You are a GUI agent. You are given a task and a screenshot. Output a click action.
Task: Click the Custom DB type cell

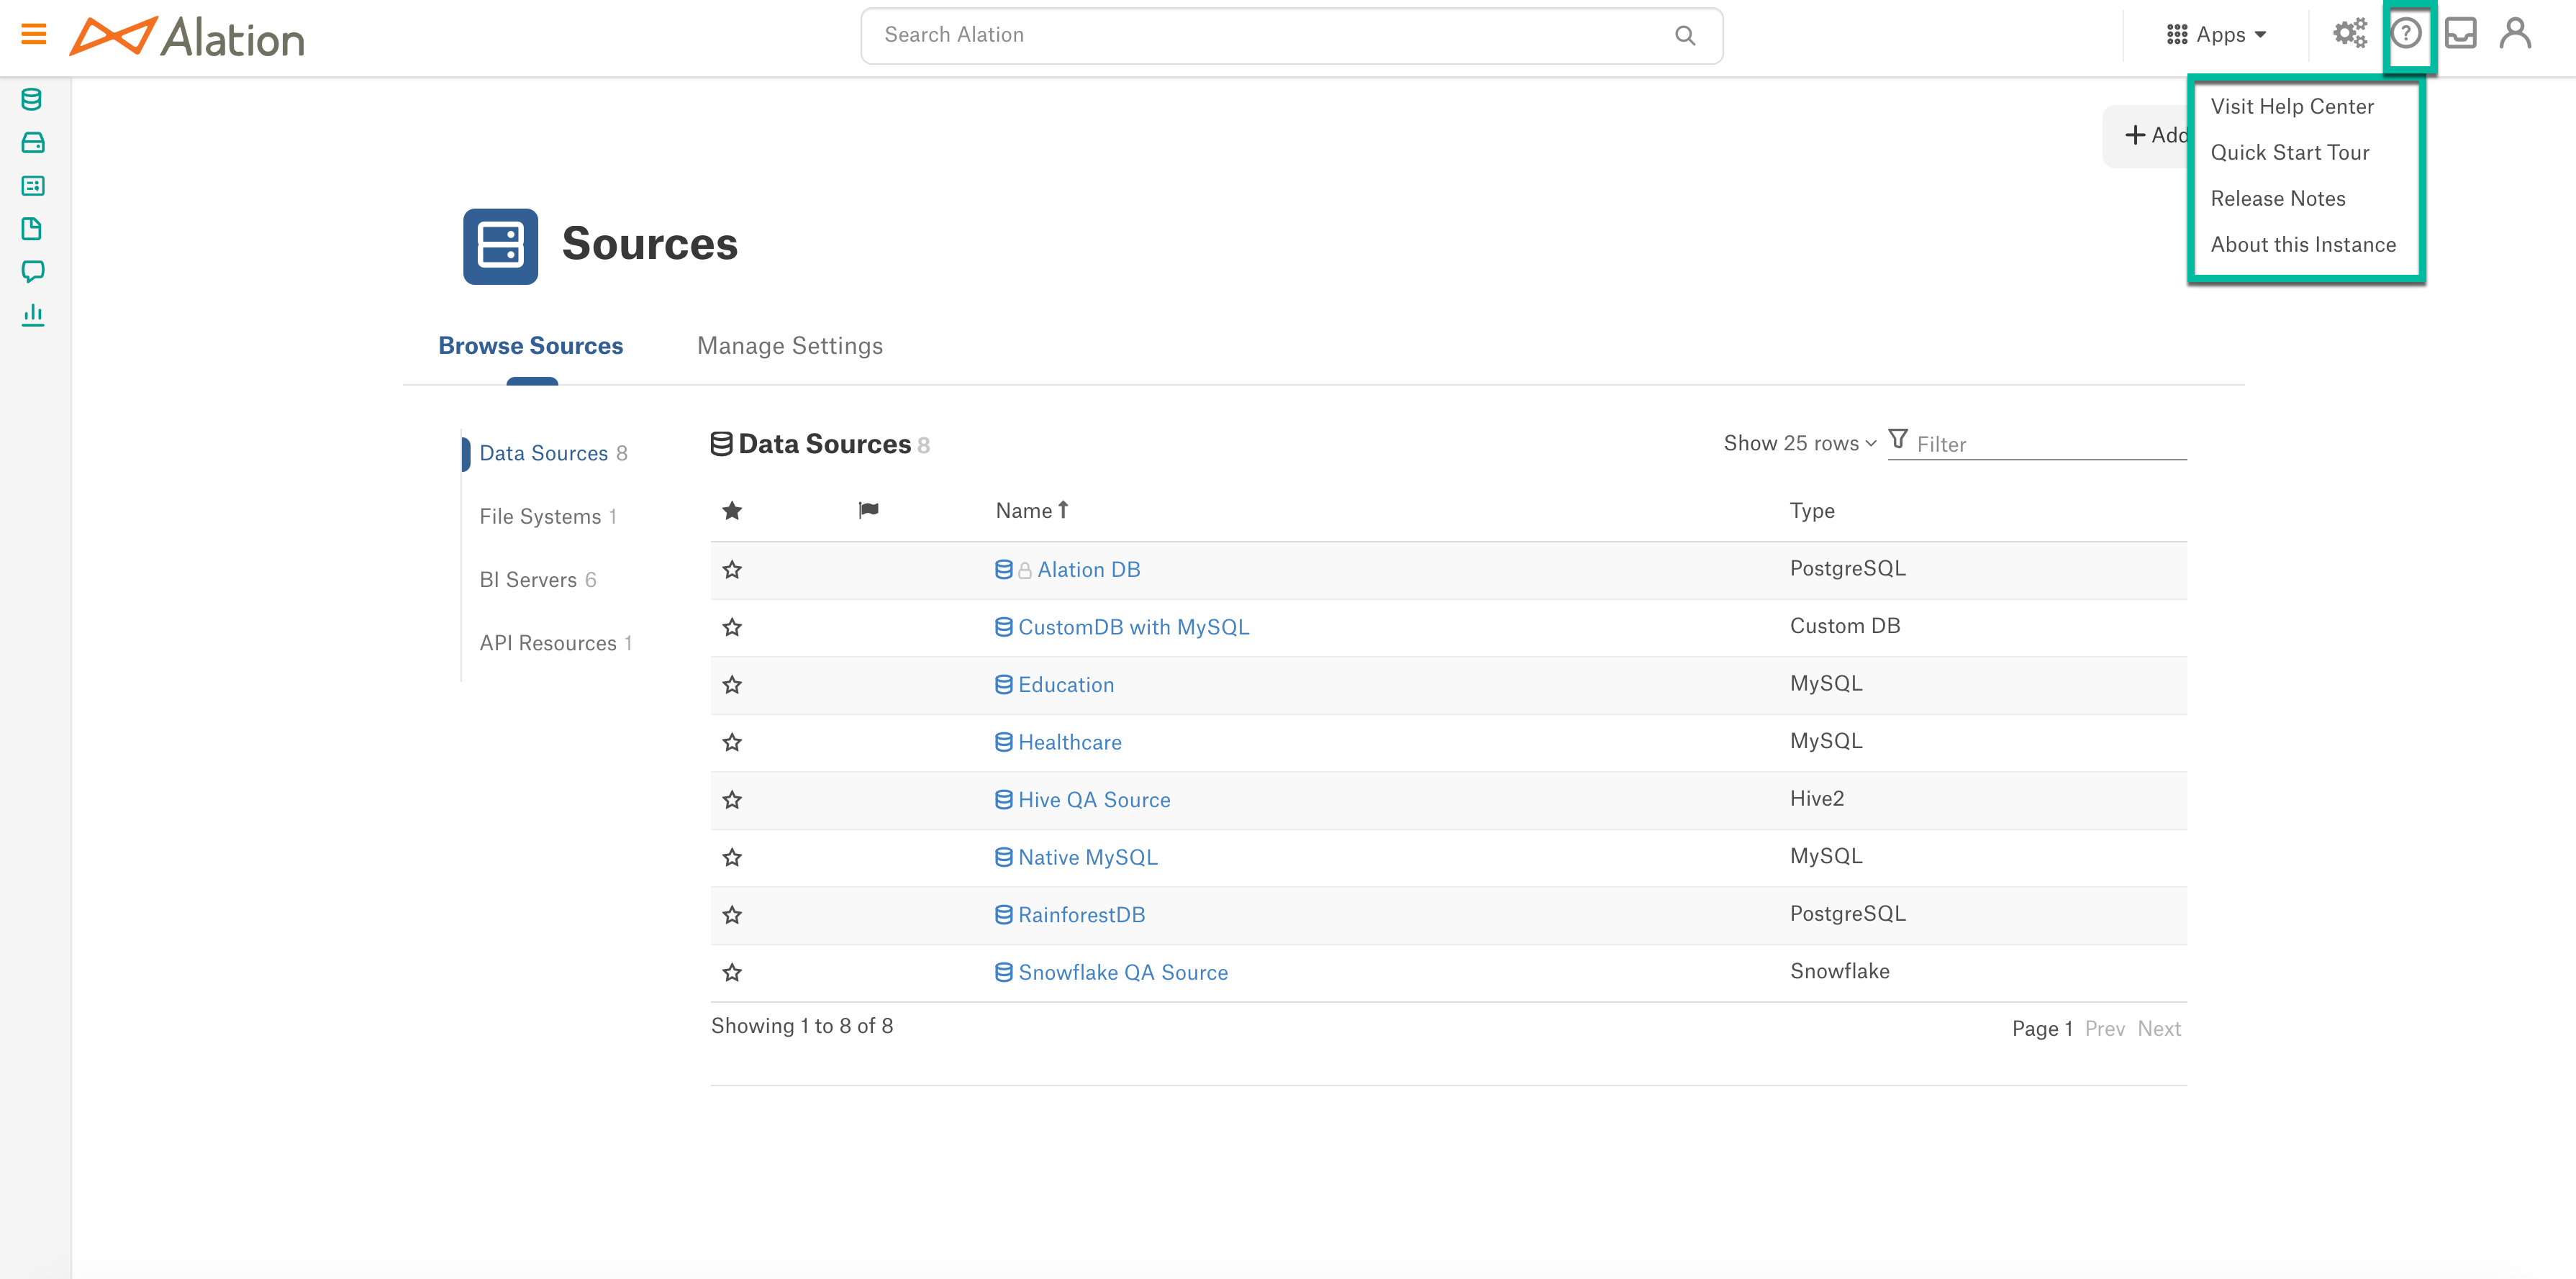[1844, 626]
